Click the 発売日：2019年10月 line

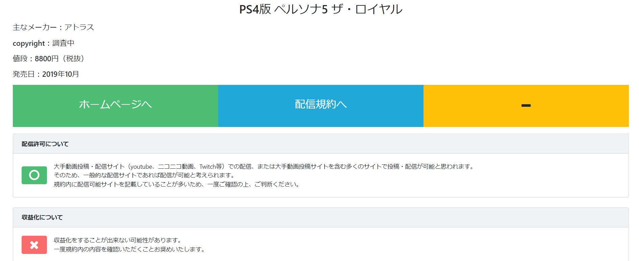(46, 74)
